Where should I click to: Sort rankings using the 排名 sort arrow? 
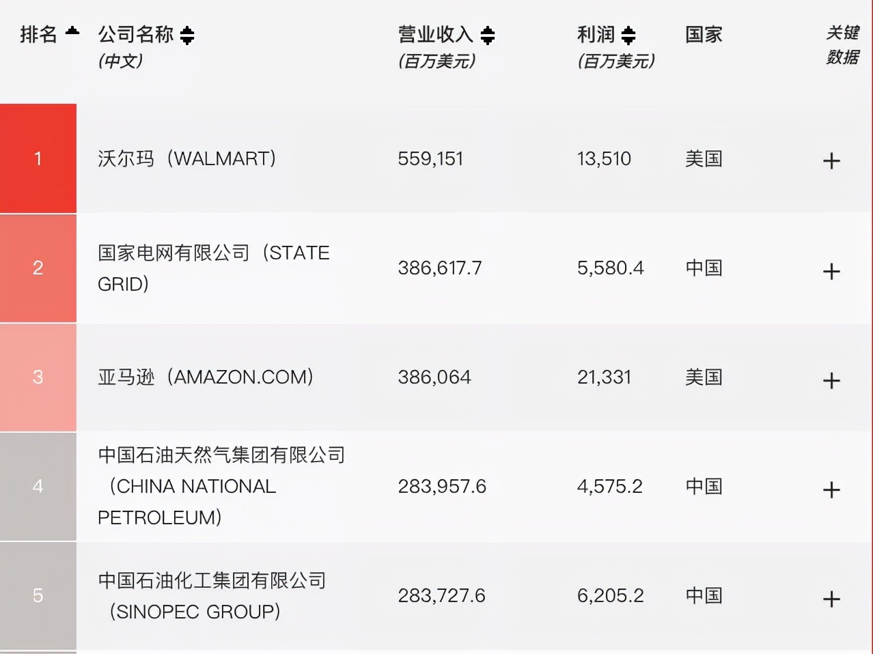click(x=70, y=30)
